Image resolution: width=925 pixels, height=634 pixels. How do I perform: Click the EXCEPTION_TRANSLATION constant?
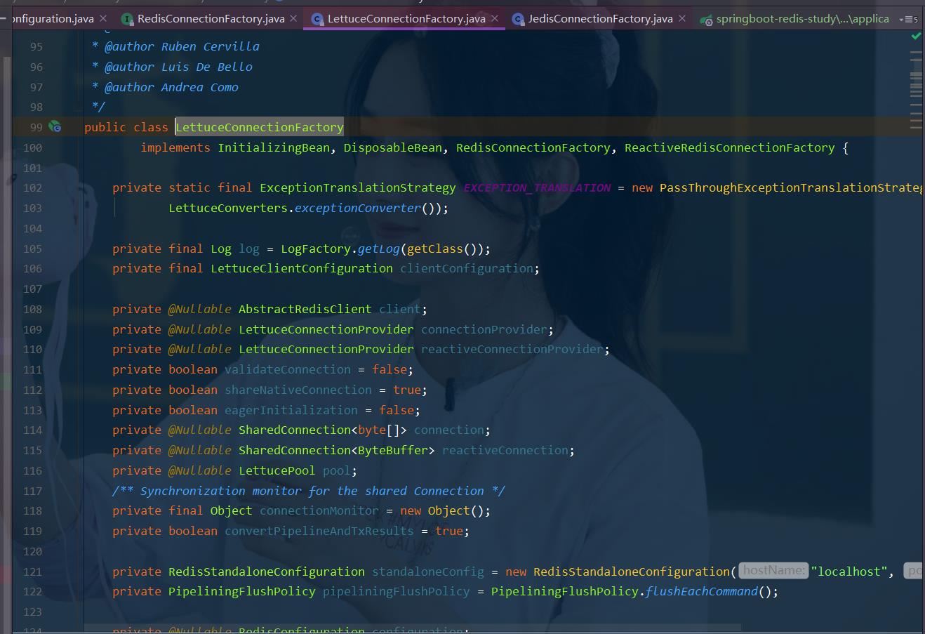pos(537,187)
